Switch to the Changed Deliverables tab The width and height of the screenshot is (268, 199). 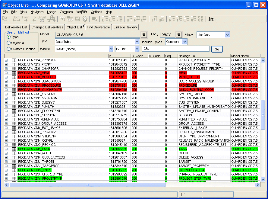pyautogui.click(x=47, y=27)
